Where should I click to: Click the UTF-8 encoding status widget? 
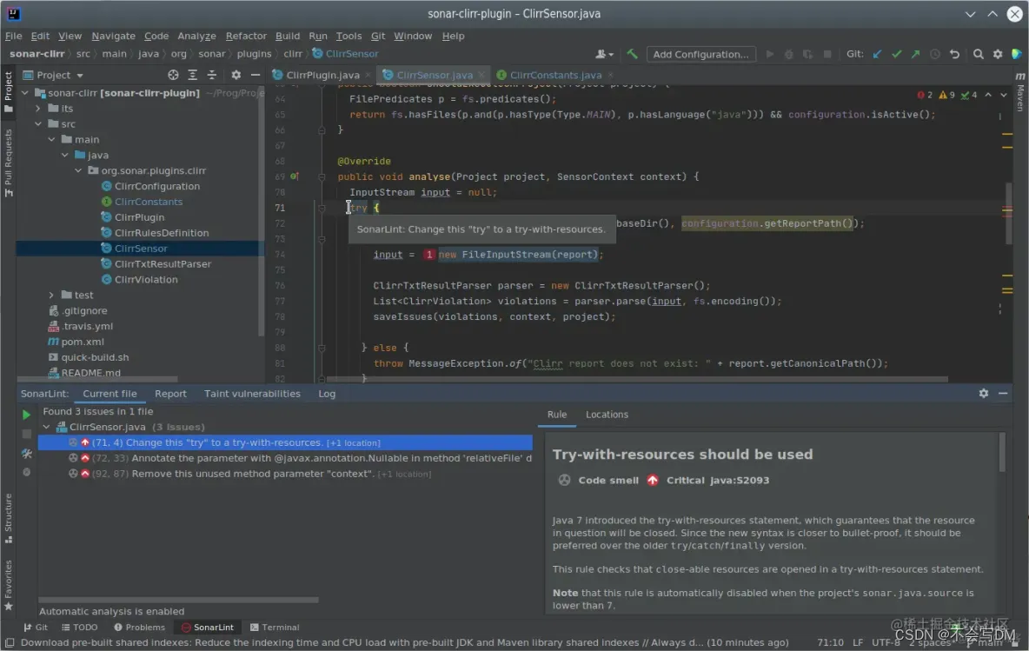pos(886,642)
